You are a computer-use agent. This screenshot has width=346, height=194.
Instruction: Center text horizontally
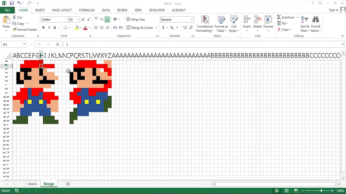click(x=102, y=27)
